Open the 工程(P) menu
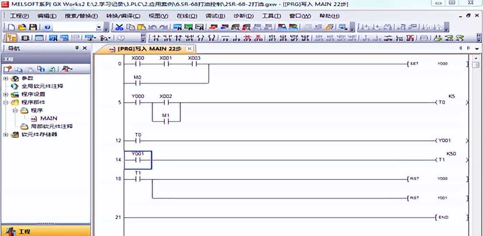This screenshot has width=483, height=236. tap(20, 16)
